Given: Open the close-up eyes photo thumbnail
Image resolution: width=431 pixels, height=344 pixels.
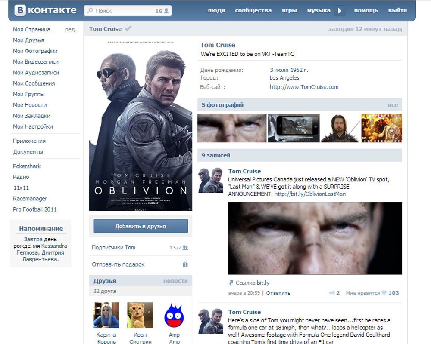Looking at the screenshot, I should [232, 128].
